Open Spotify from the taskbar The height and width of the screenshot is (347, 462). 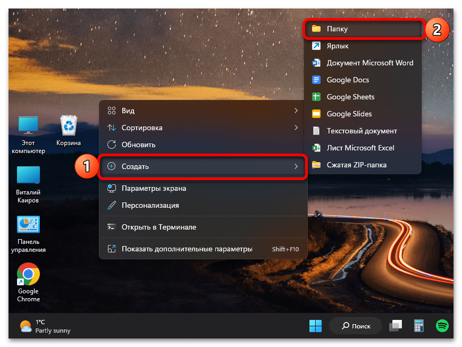point(442,325)
